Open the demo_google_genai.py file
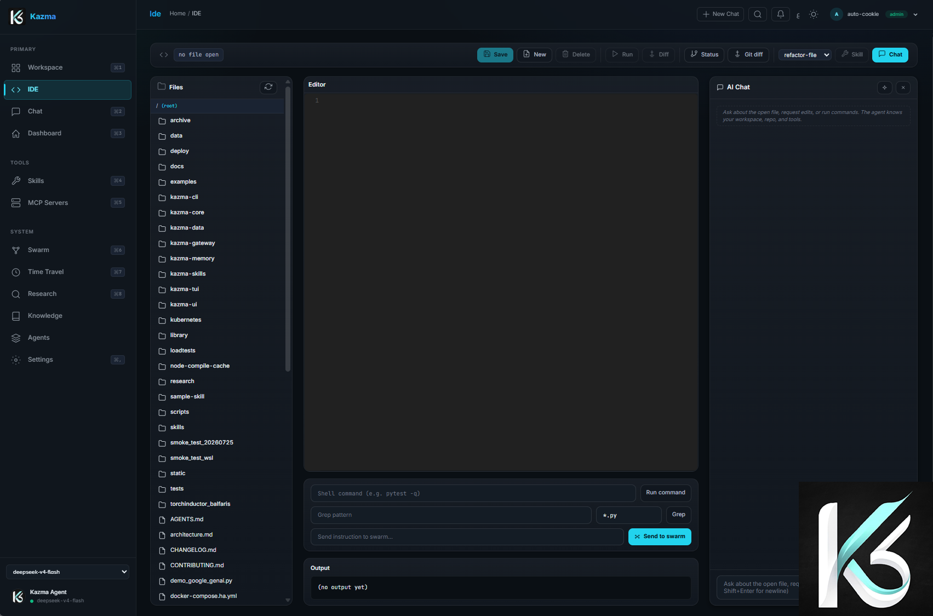The image size is (933, 616). click(217, 581)
